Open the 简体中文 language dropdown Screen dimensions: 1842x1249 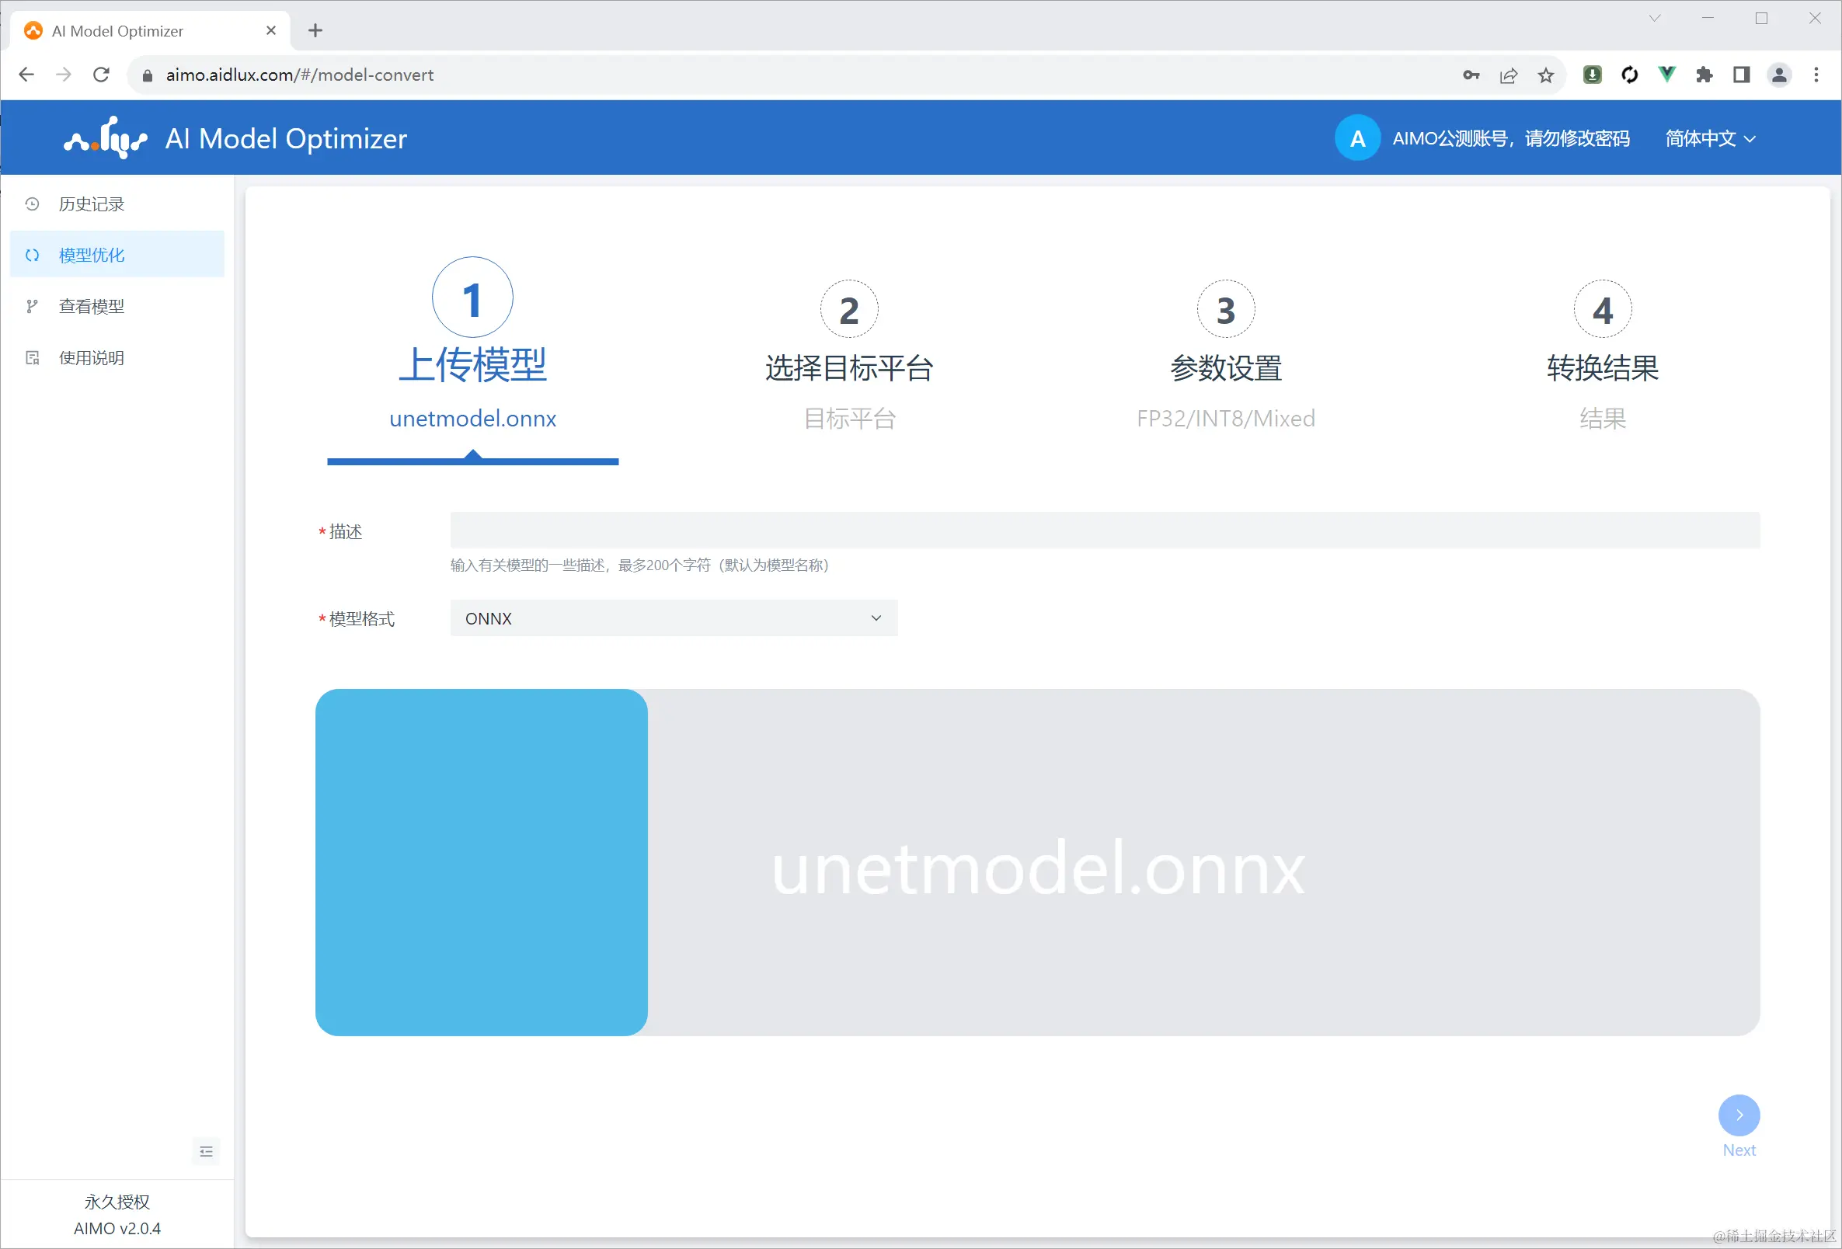click(1710, 138)
